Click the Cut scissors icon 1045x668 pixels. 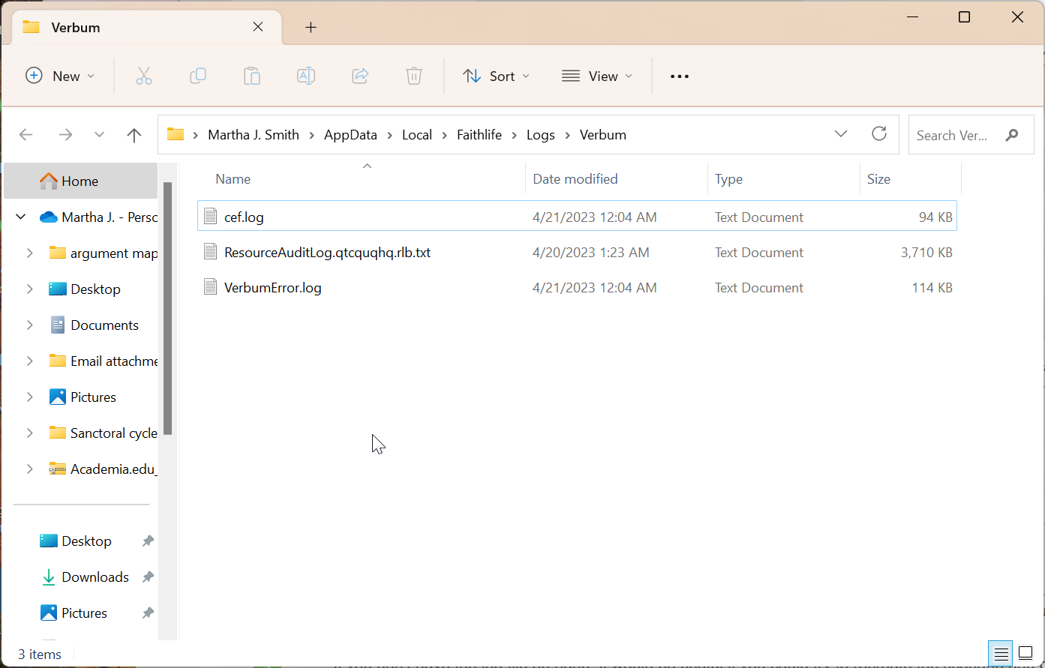pos(144,76)
